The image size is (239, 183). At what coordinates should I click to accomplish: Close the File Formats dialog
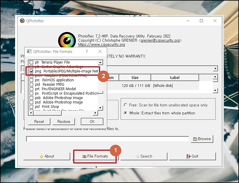[x=100, y=51]
